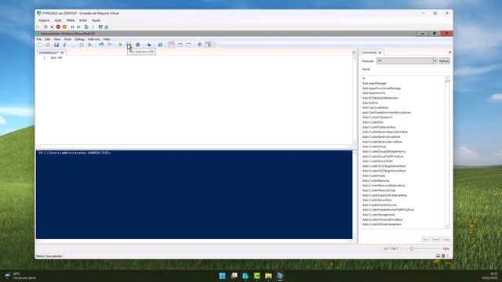Click the Enhanced Session icon in VM toolbar
Screen dimensions: 502x282
[100, 27]
